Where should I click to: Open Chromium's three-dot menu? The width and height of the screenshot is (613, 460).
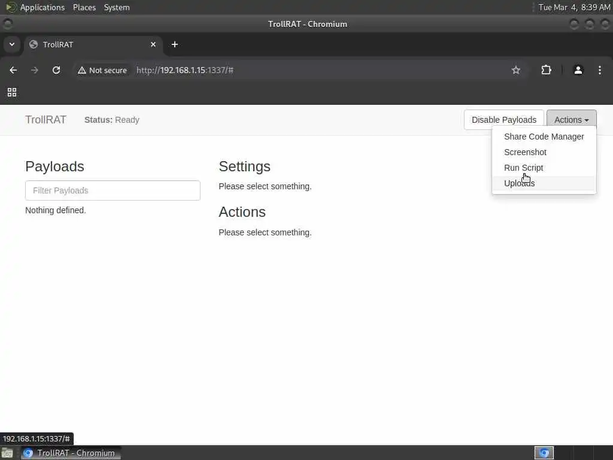600,70
